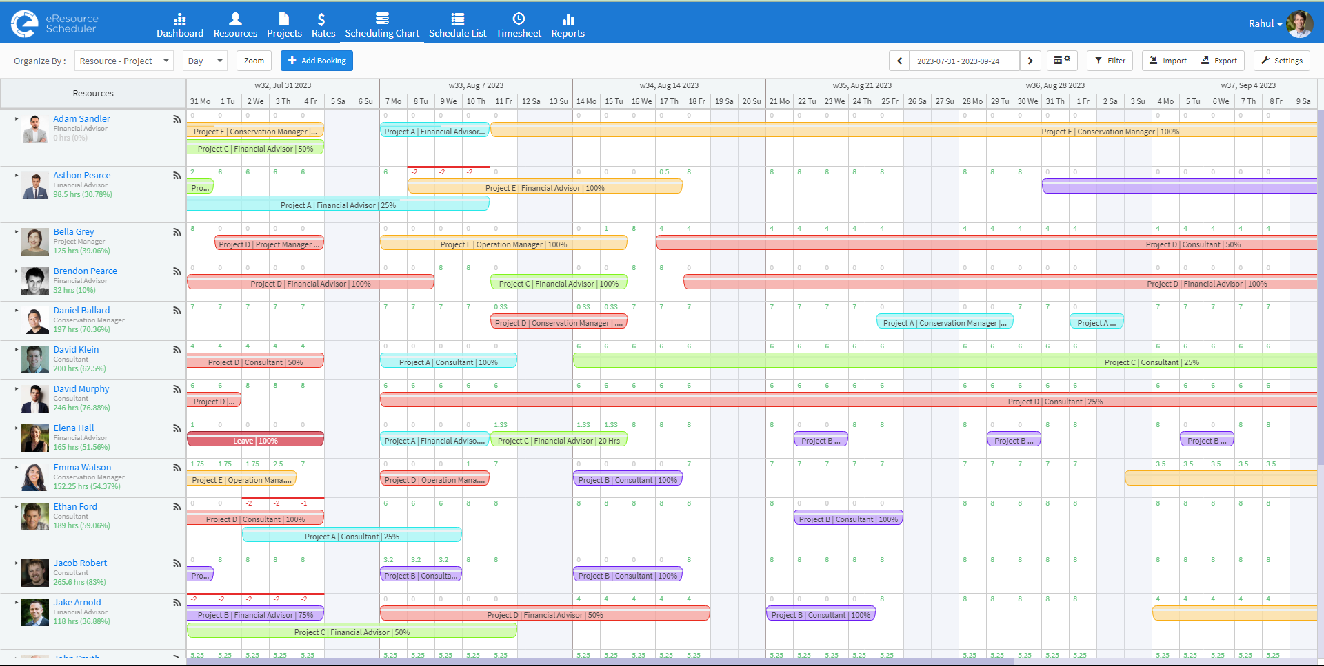Click Elena Hall's feed icon
Screen dimensions: 1324x666
[x=177, y=428]
